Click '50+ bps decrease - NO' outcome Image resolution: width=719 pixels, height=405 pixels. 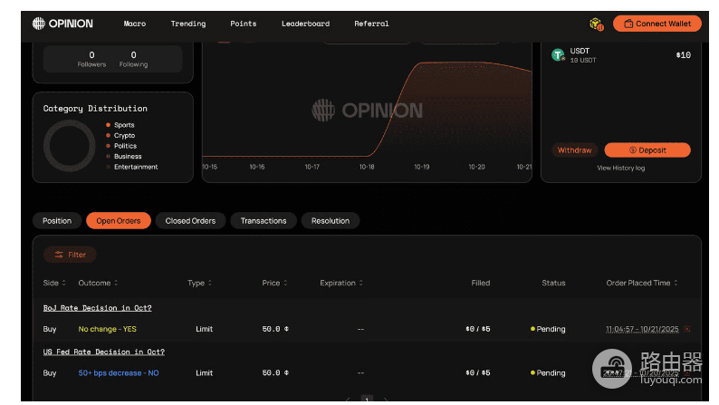pos(119,373)
